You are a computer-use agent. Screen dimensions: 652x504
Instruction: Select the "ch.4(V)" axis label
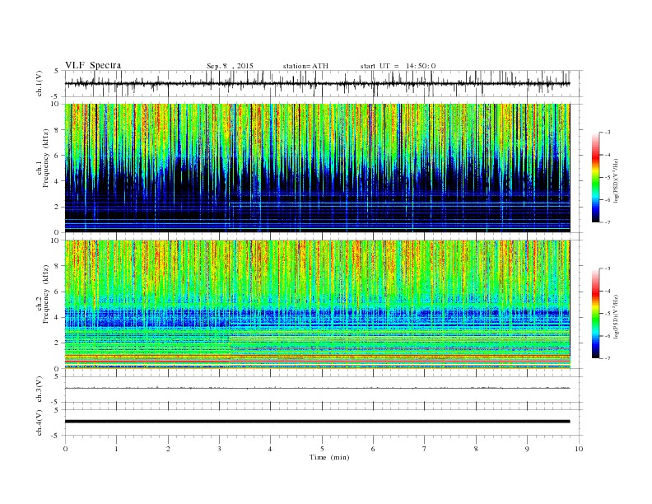click(40, 422)
